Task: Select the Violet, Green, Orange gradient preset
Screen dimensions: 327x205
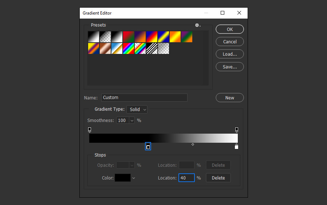Action: click(x=187, y=37)
